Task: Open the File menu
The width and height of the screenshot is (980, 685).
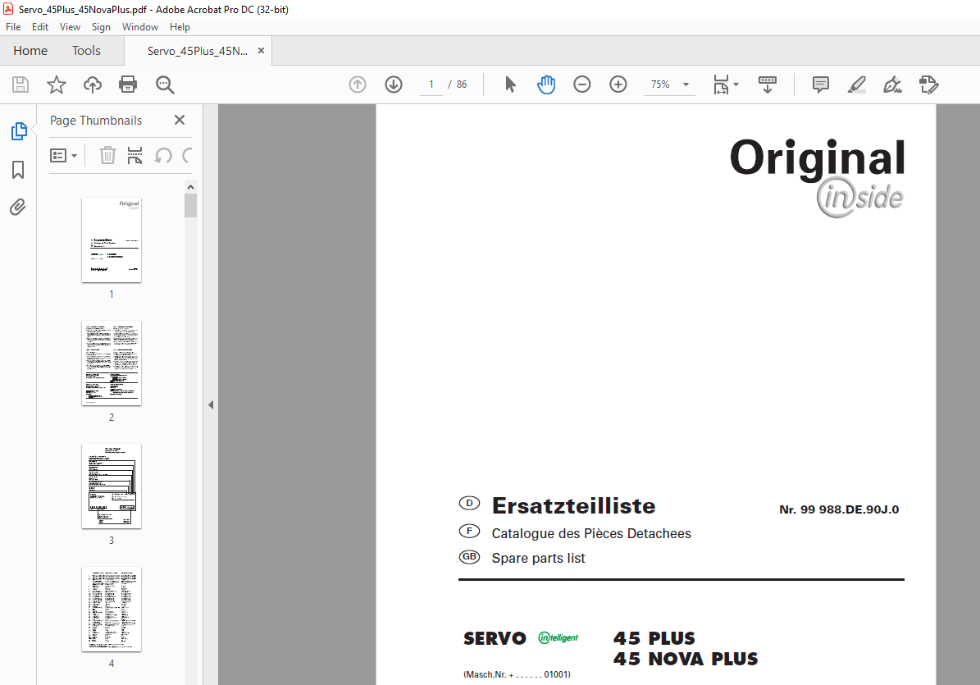Action: point(13,27)
